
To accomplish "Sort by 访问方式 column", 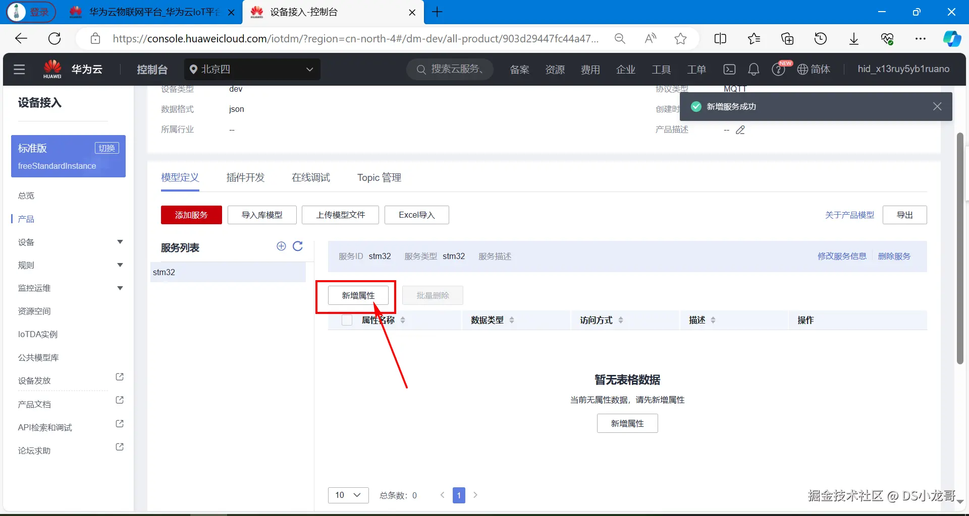I will pos(621,320).
